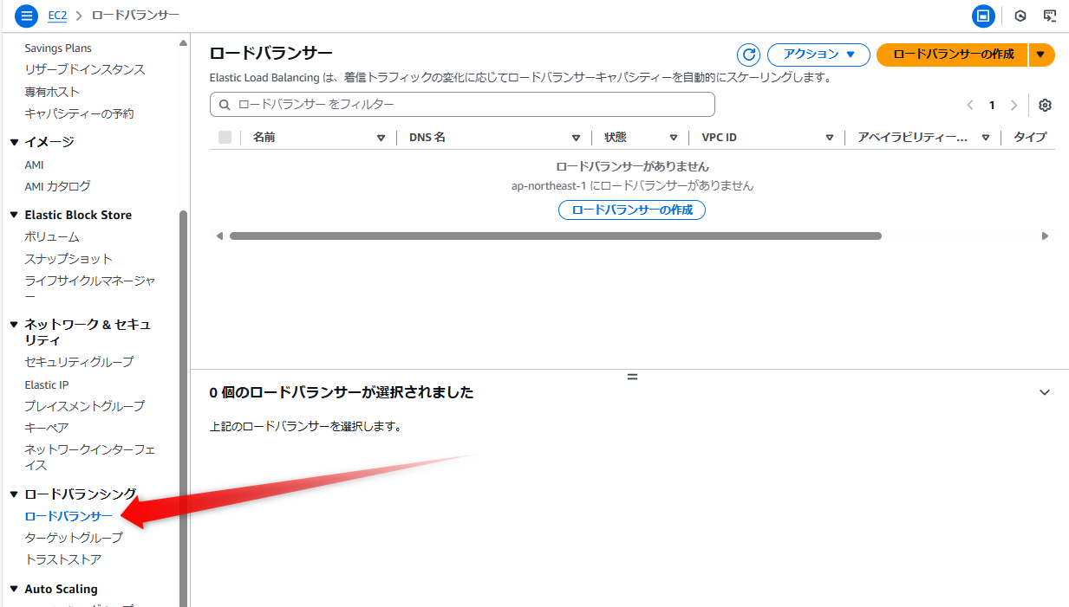This screenshot has height=607, width=1069.
Task: Open ボリューム in sidebar
Action: click(52, 237)
